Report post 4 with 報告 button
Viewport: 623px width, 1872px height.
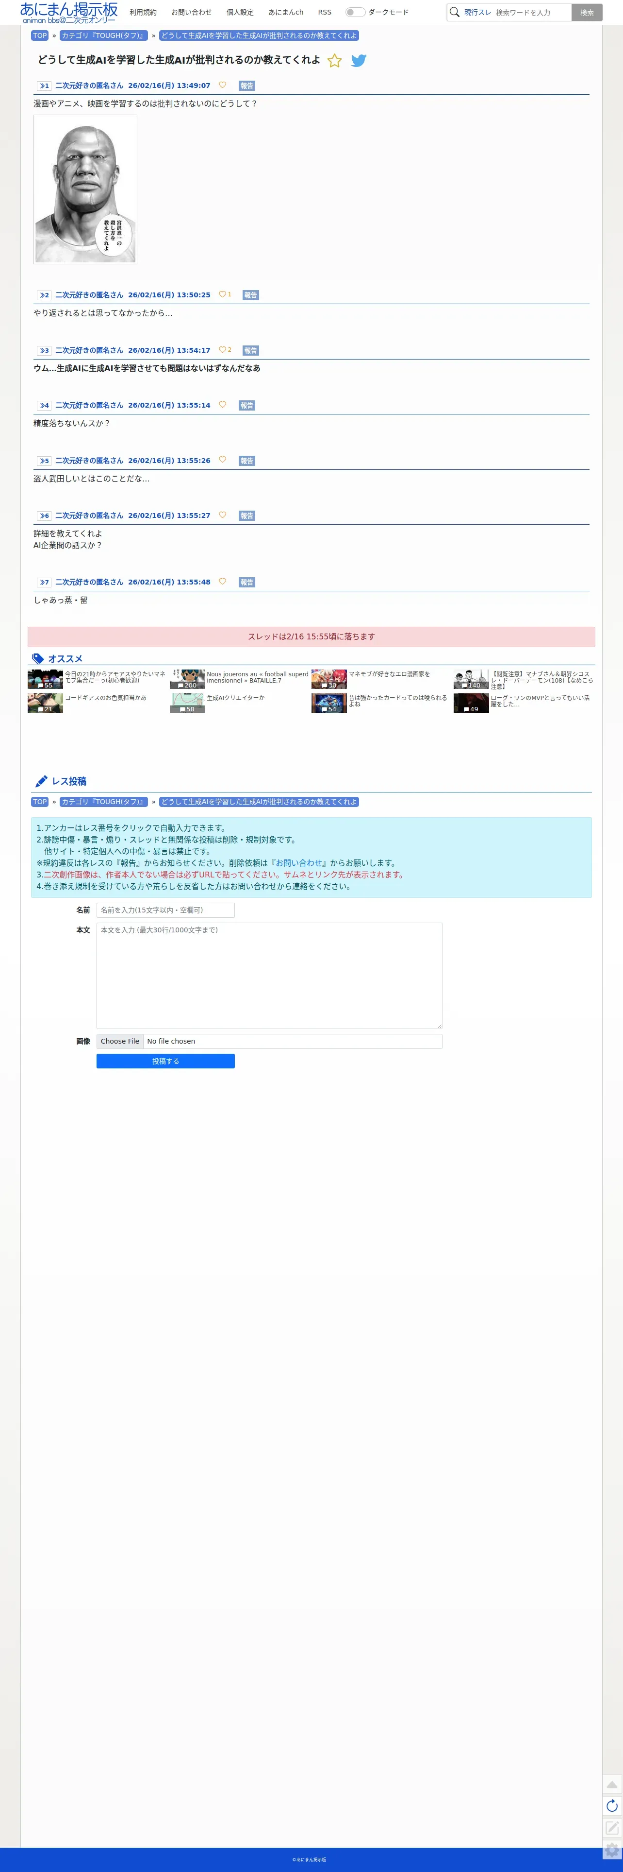[x=247, y=406]
